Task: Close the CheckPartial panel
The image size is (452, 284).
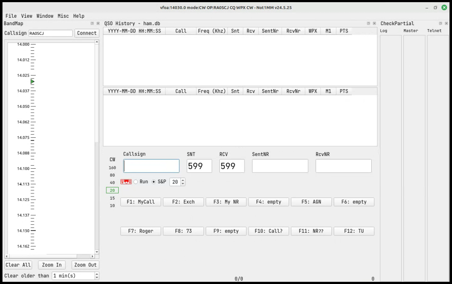Action: [446, 23]
